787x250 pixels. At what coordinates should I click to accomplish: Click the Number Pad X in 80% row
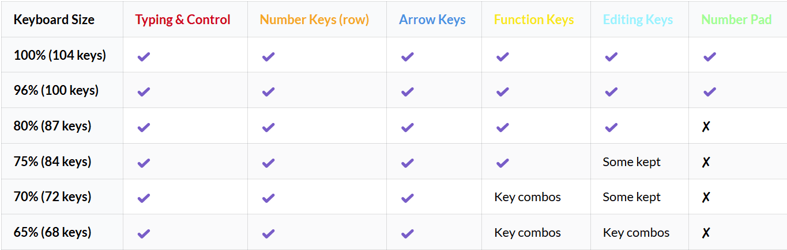click(x=706, y=126)
